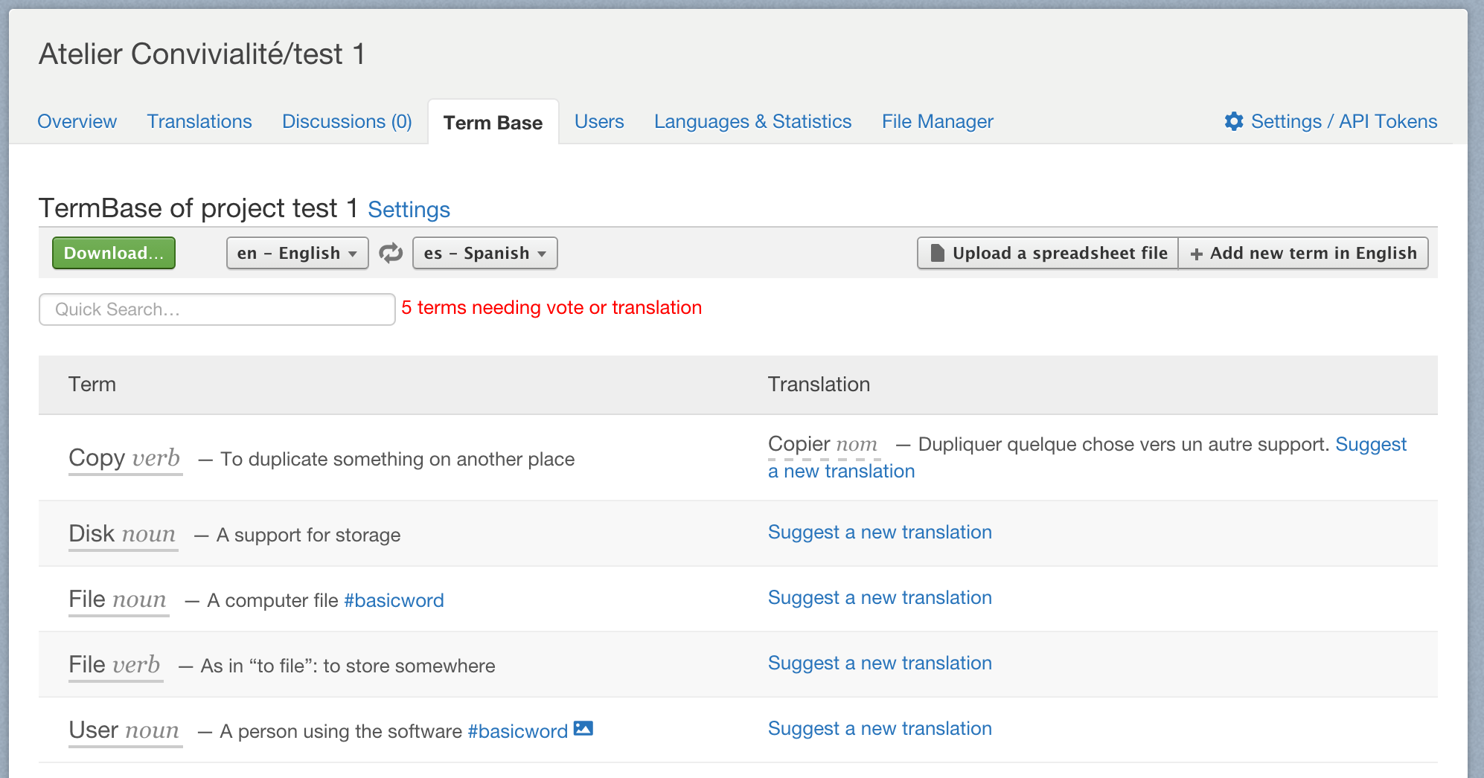Open Languages & Statistics tab

click(752, 121)
